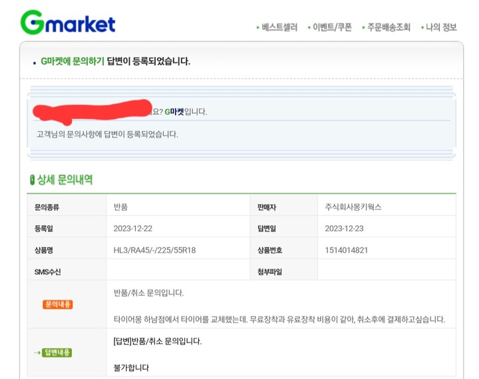This screenshot has height=379, width=479.
Task: Click the bold G마켓 text in the greeting line
Action: [x=174, y=112]
